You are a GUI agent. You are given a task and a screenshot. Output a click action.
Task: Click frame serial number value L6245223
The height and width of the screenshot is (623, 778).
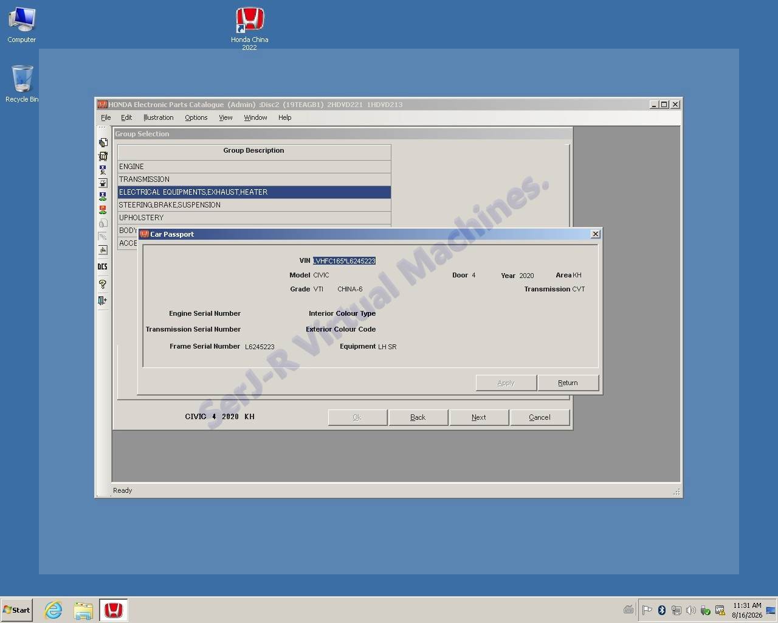click(260, 347)
